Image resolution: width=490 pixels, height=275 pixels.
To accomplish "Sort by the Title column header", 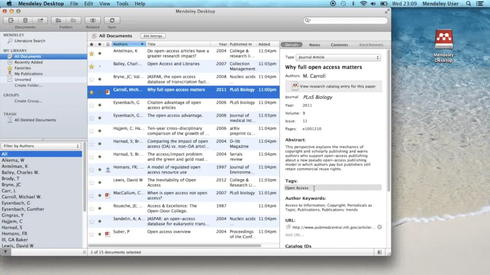I will (x=178, y=44).
